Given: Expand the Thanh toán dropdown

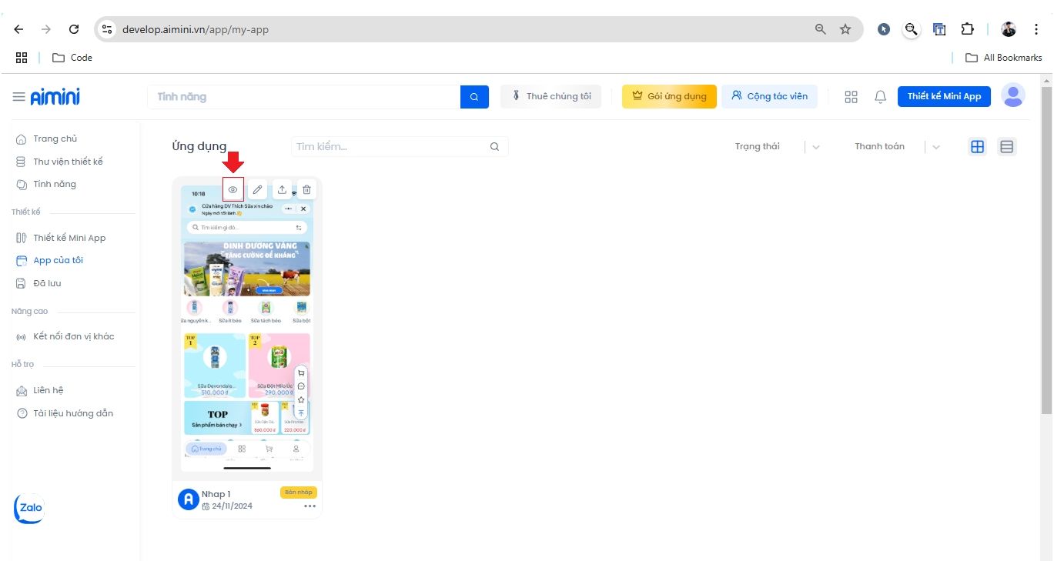Looking at the screenshot, I should coord(936,147).
